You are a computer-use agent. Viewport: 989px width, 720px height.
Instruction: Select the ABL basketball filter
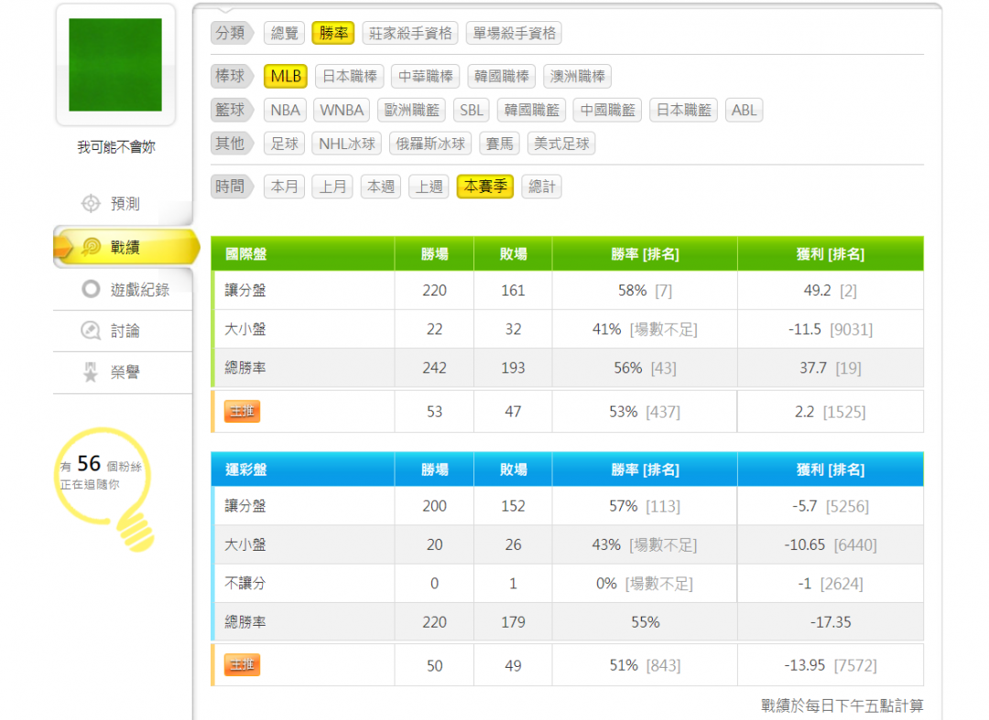point(744,110)
